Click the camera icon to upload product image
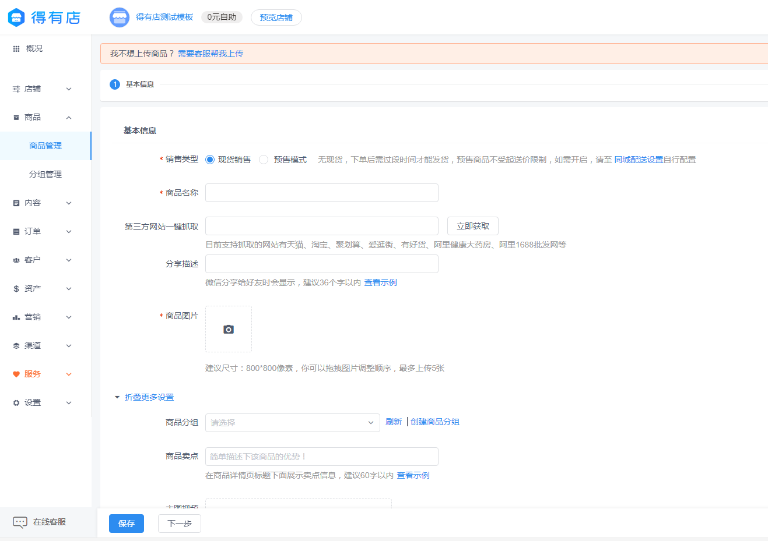Image resolution: width=768 pixels, height=541 pixels. tap(229, 330)
